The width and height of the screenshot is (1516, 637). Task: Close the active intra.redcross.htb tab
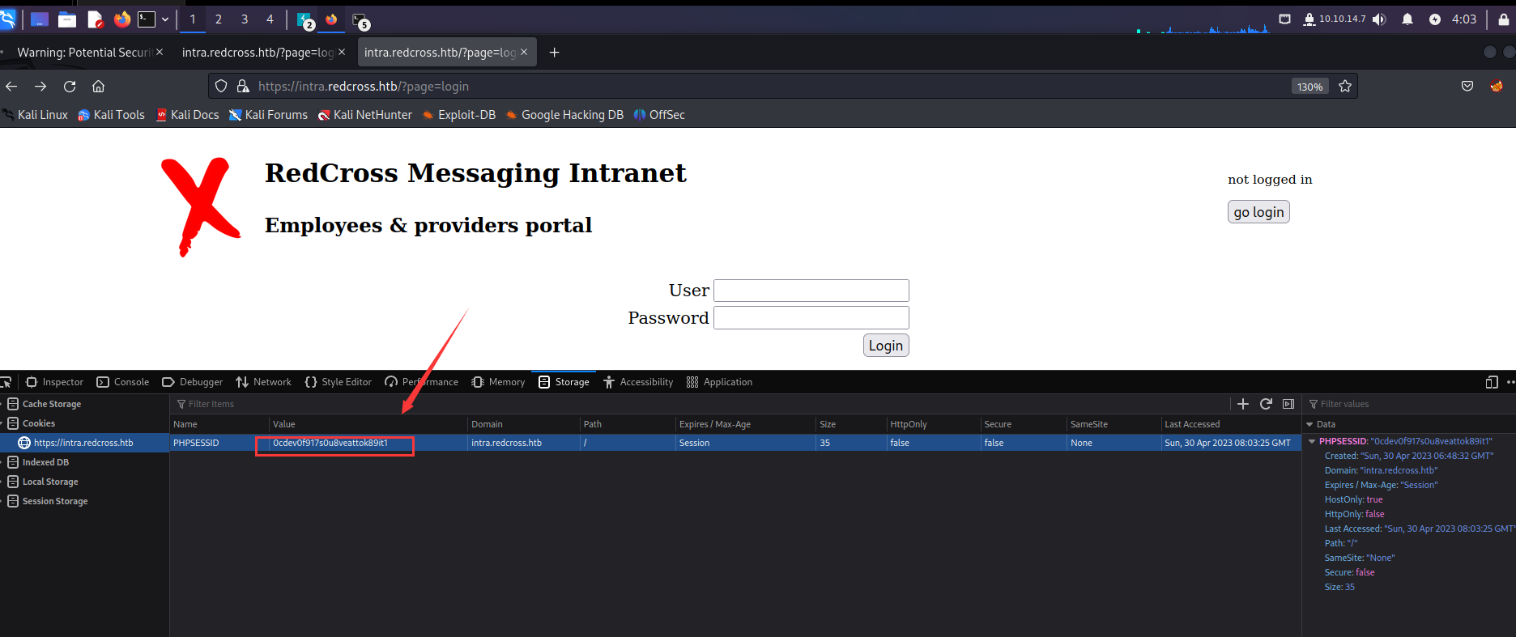(x=524, y=52)
